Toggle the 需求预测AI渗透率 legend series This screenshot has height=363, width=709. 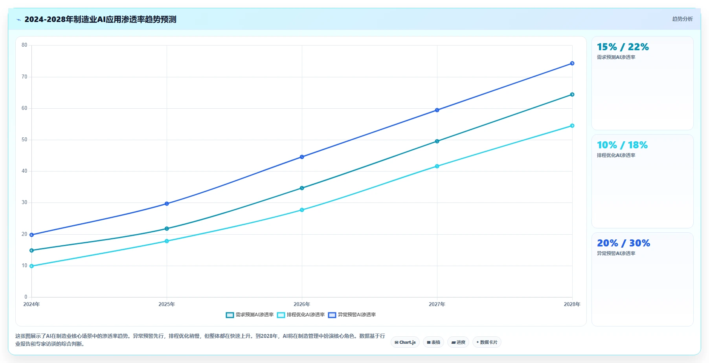pyautogui.click(x=250, y=315)
